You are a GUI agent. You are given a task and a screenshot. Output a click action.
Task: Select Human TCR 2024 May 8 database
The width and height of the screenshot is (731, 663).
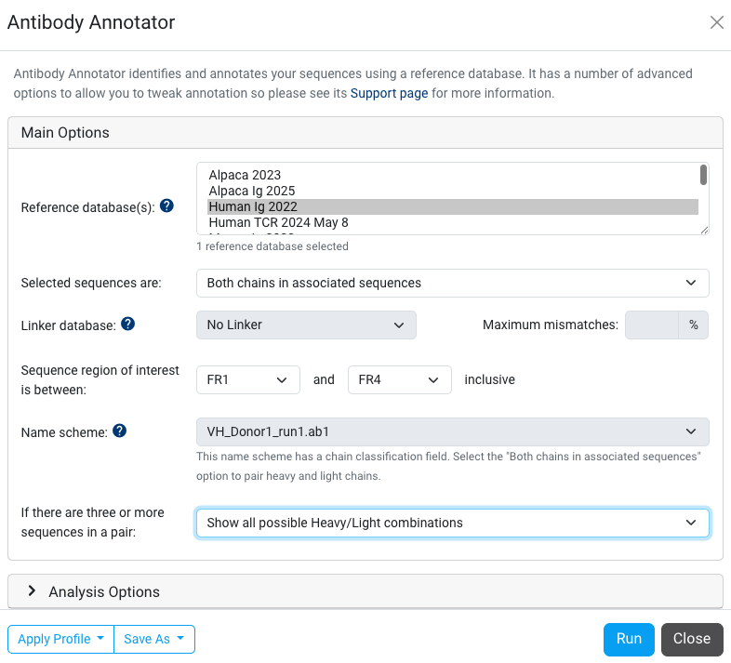click(278, 222)
